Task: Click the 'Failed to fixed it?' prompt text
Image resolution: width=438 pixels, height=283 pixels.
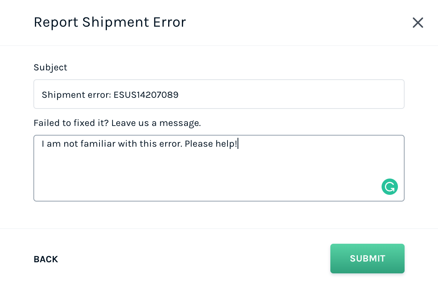Action: pos(117,123)
